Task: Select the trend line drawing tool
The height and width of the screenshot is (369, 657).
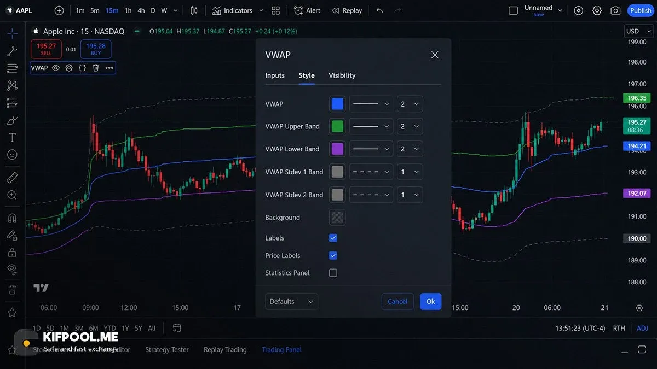Action: pos(12,51)
